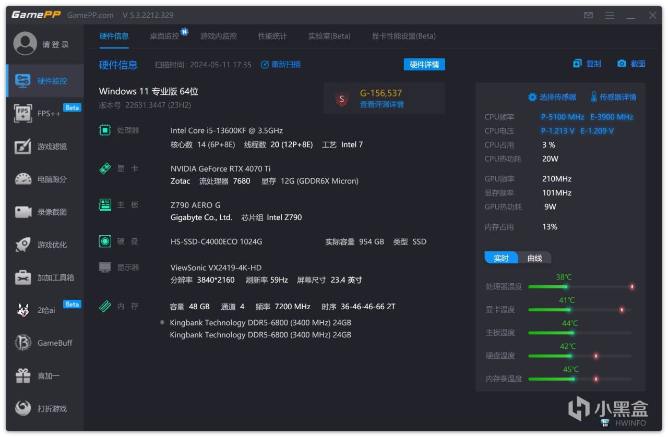Switch to the 桌面监控 tab

point(164,36)
